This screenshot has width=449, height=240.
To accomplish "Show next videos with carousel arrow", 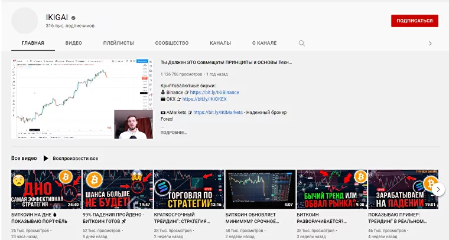I will pos(438,189).
